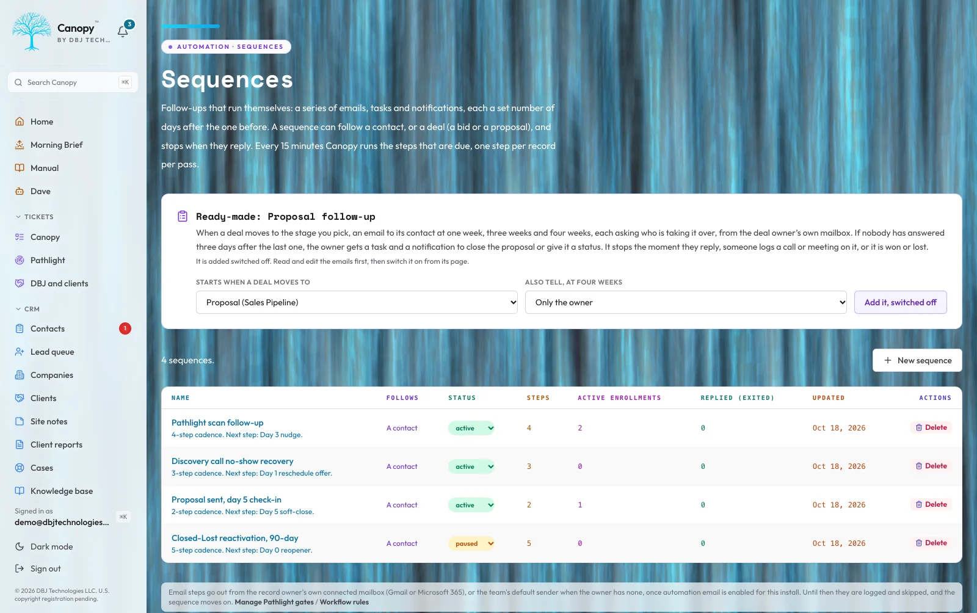
Task: Click trash icon for Pathlight scan follow-up
Action: (x=919, y=427)
